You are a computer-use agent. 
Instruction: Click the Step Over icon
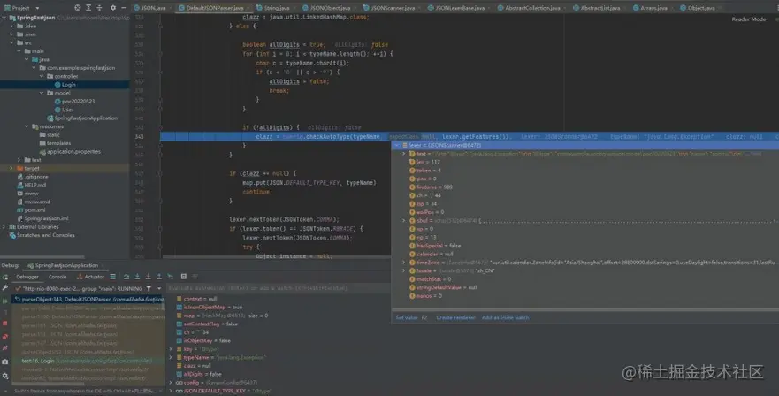[126, 277]
